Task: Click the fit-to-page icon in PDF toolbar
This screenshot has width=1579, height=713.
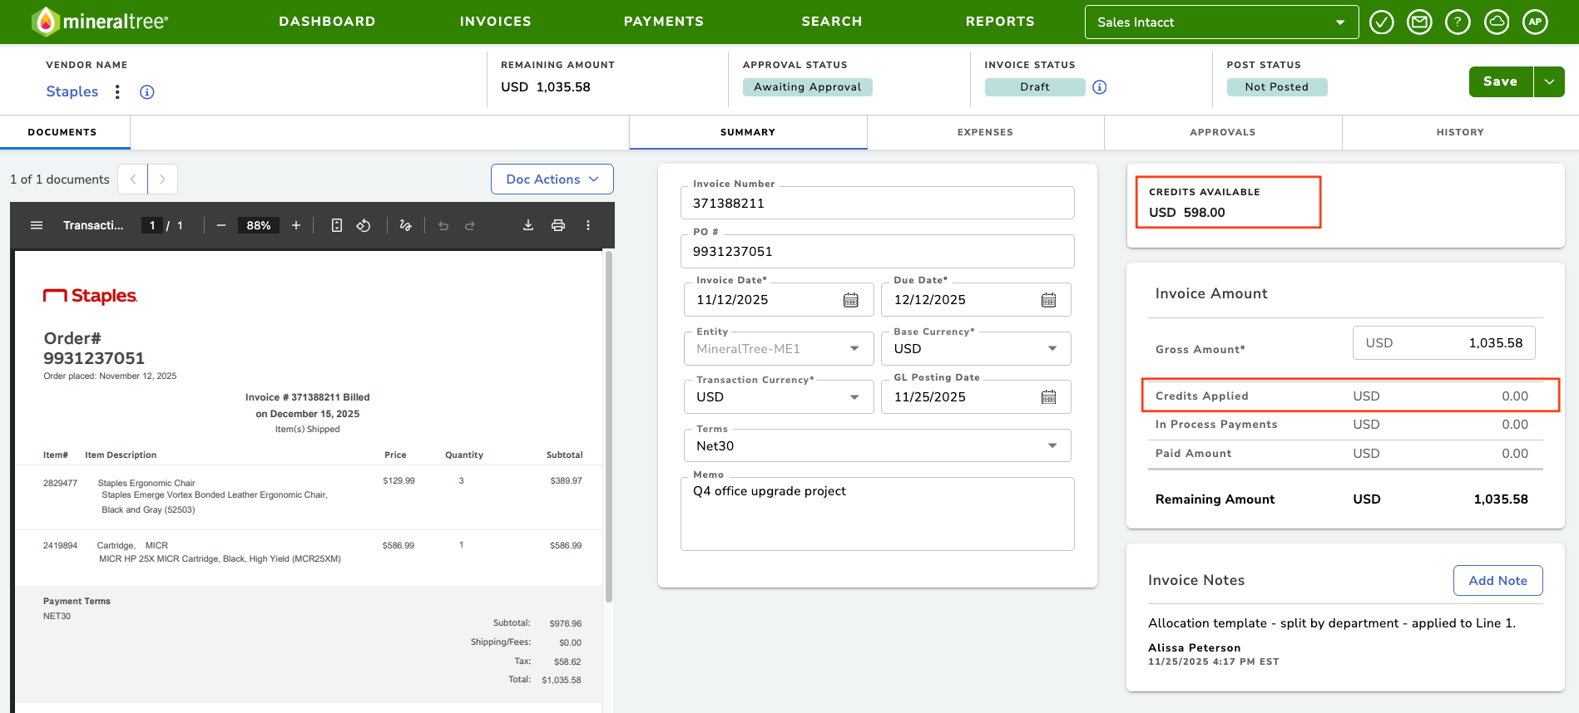Action: click(x=337, y=225)
